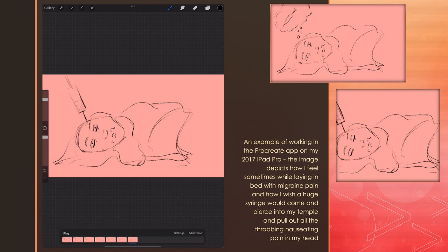Click the three-dot menu at top center

click(133, 6)
